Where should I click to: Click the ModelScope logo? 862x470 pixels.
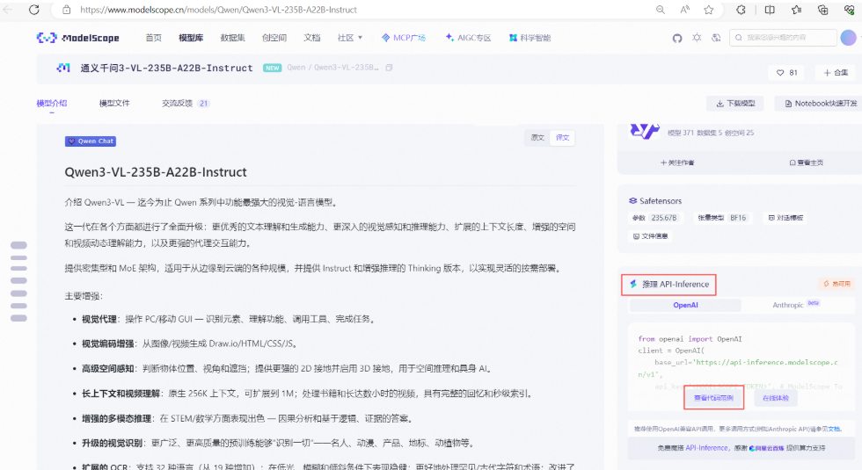(77, 38)
